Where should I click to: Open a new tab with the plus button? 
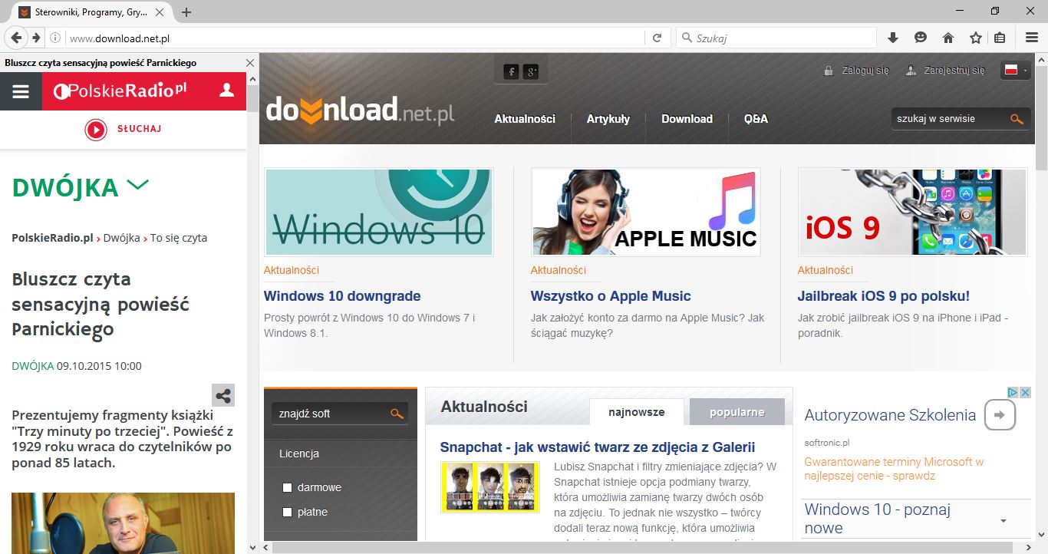186,12
